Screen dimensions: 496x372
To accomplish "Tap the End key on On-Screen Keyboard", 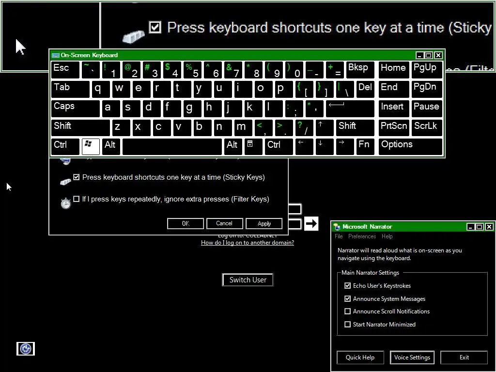I will point(394,89).
